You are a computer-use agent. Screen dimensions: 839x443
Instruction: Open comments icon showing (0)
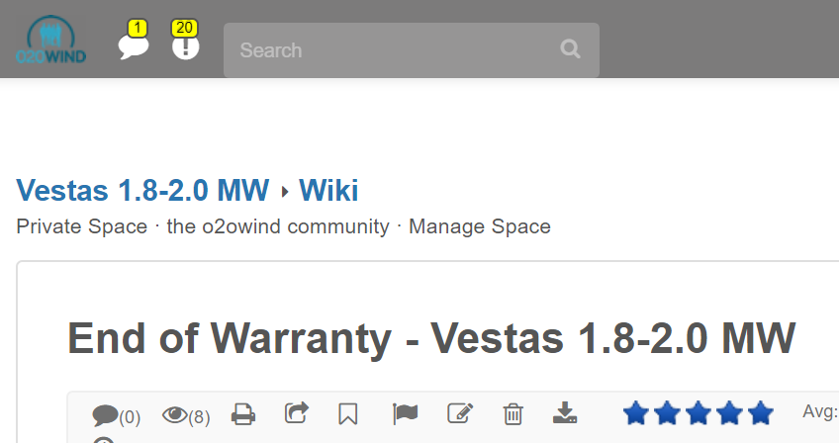(116, 415)
